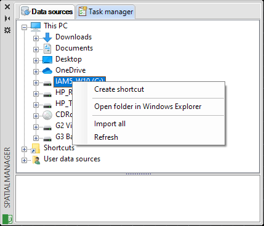Expand the OneDrive node
Screen dimensions: 264x226
click(x=36, y=71)
